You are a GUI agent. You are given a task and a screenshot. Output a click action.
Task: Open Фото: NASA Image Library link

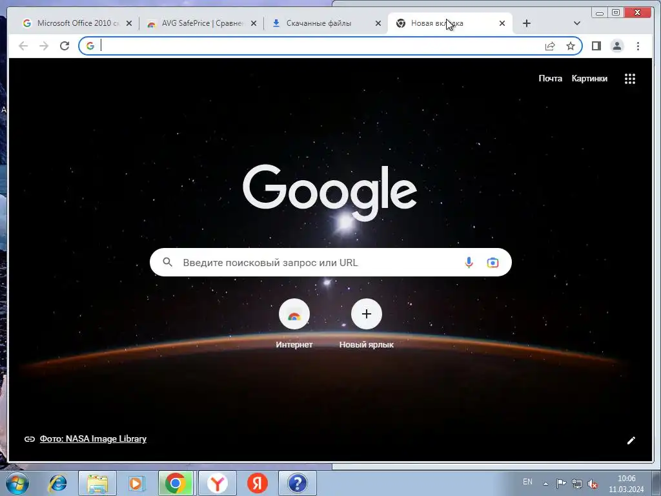(93, 439)
